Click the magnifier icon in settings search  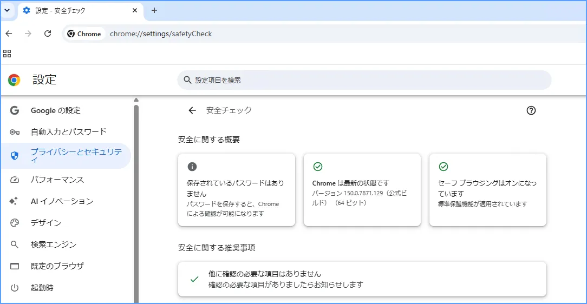coord(187,80)
